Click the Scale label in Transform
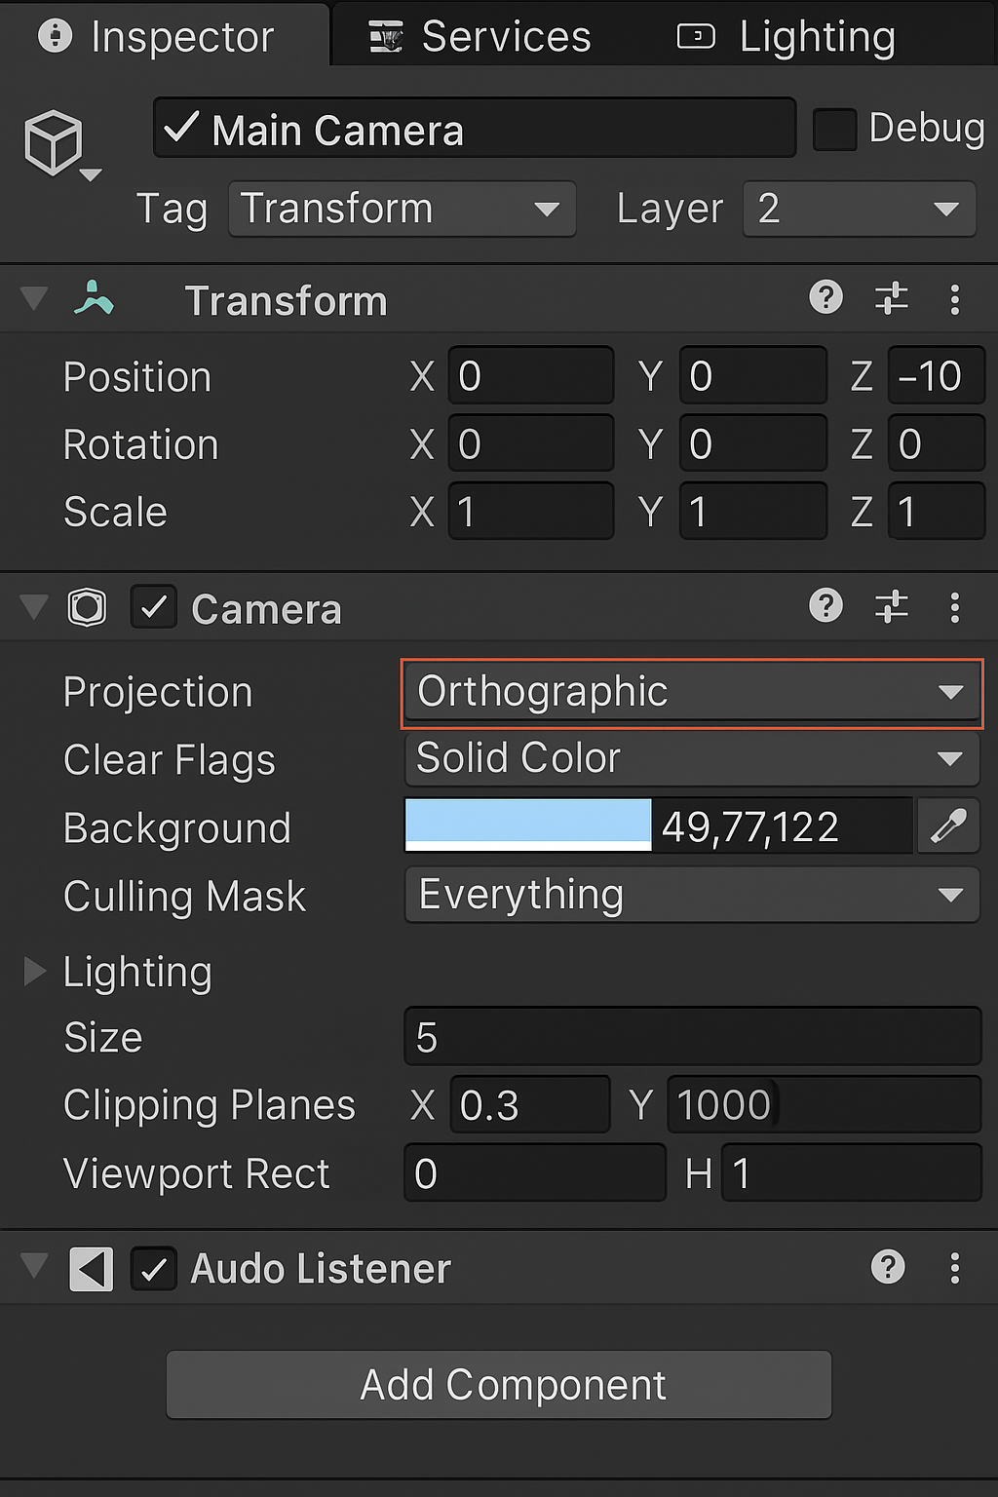This screenshot has width=998, height=1497. (116, 512)
